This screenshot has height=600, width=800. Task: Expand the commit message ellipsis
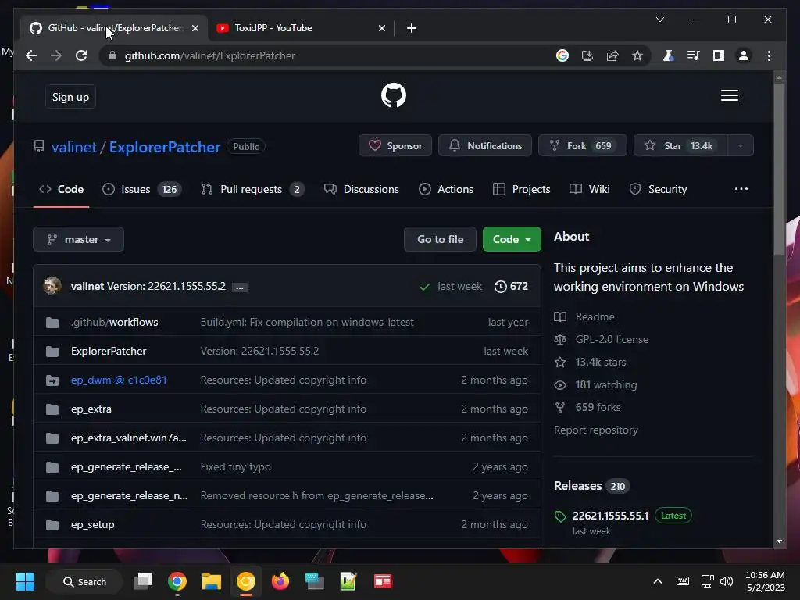coord(239,287)
